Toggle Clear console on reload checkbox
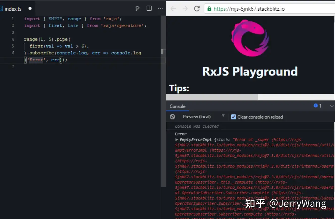The image size is (335, 219). point(234,117)
